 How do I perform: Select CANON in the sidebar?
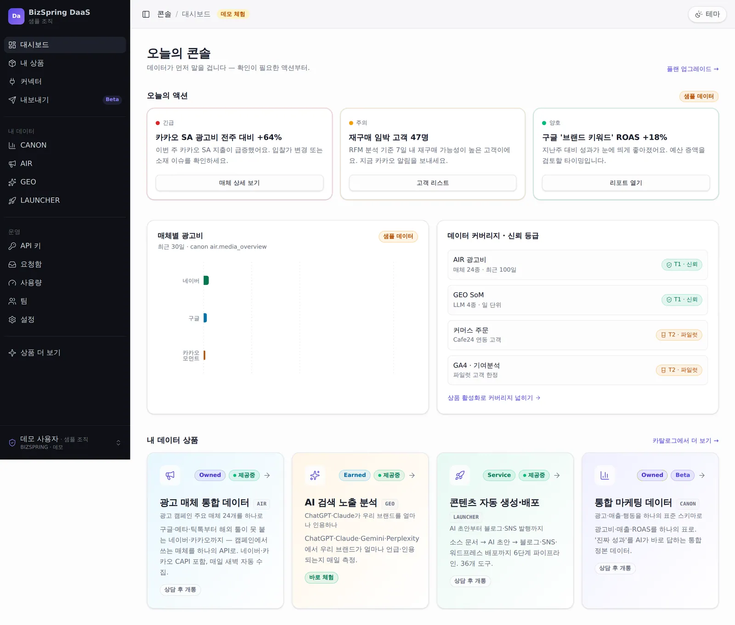click(x=65, y=145)
